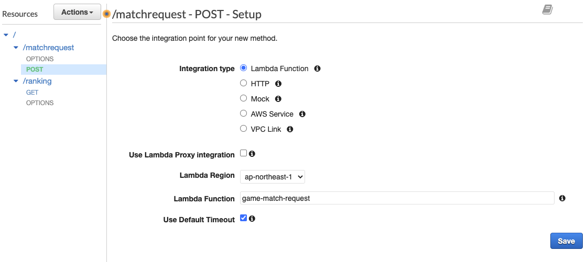This screenshot has height=262, width=586.
Task: Collapse the /ranking resource node
Action: (16, 81)
